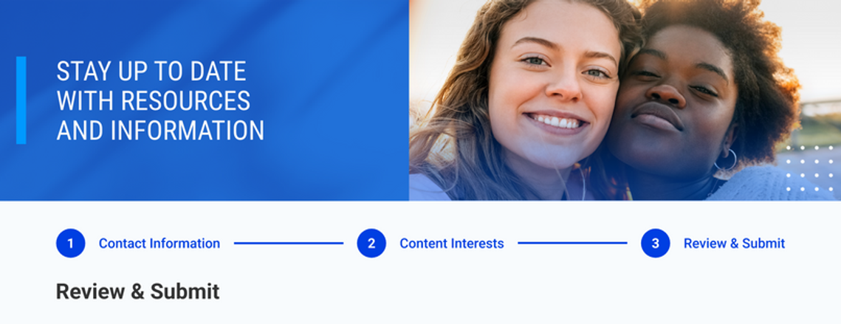The height and width of the screenshot is (324, 841).
Task: Click the "WITH RESOURCES" headline line
Action: [x=154, y=101]
